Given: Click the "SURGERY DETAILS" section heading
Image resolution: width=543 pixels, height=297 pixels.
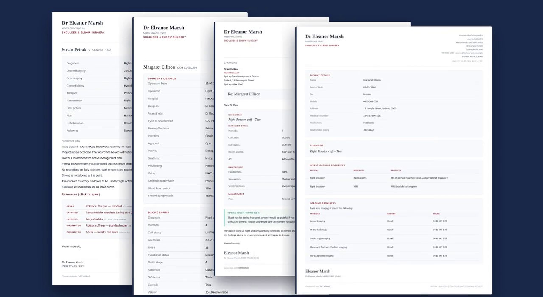Looking at the screenshot, I should click(x=162, y=78).
